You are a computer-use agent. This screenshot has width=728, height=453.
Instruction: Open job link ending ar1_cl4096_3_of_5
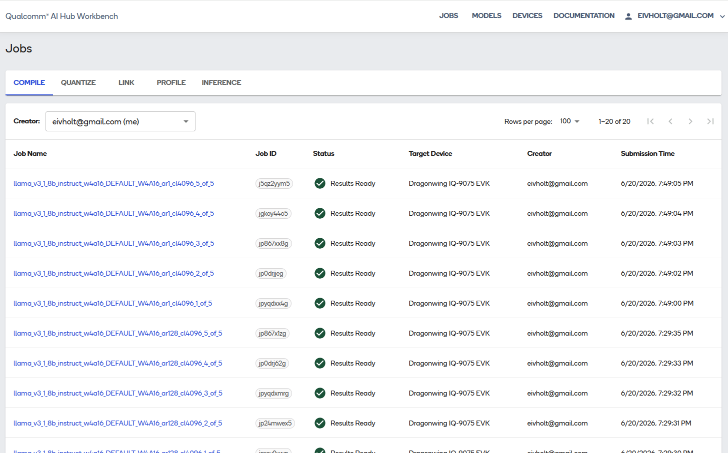point(113,243)
